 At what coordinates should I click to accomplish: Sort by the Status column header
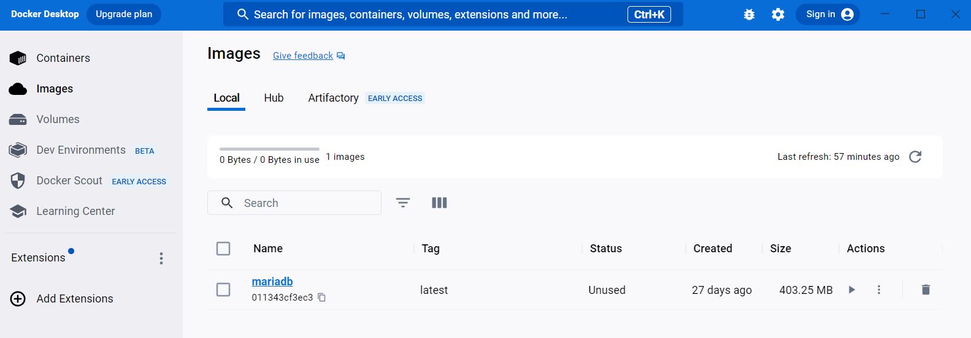[606, 249]
